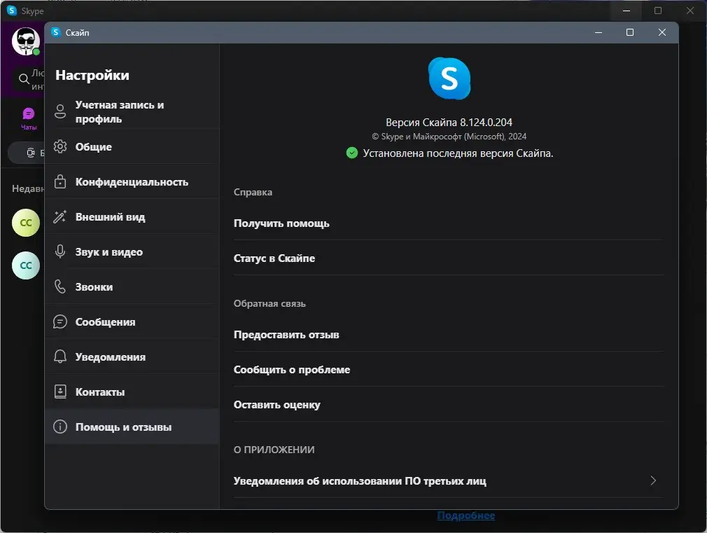Image resolution: width=707 pixels, height=533 pixels.
Task: Click the Версия Скайпа 8.124.0.204 text
Action: click(449, 123)
